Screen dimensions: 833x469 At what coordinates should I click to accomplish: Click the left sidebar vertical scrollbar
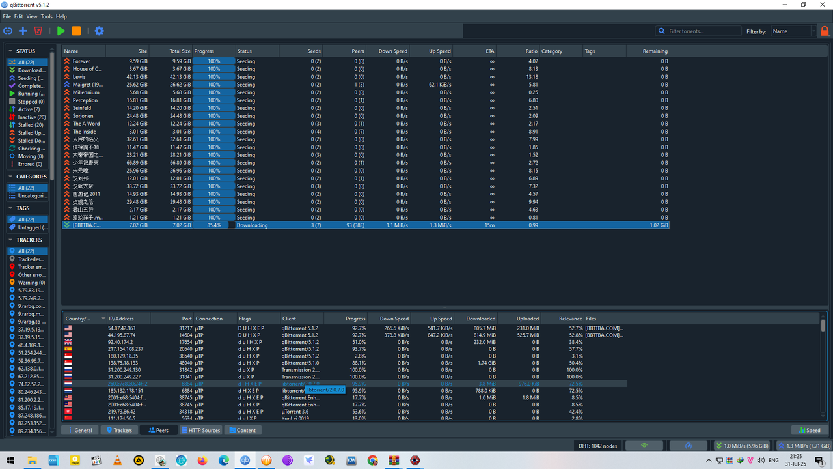click(52, 117)
